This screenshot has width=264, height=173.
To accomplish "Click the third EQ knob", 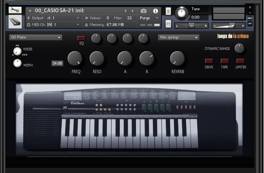I will tap(127, 38).
